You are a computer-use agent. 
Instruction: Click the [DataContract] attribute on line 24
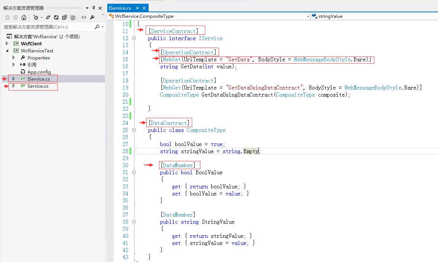(x=169, y=123)
